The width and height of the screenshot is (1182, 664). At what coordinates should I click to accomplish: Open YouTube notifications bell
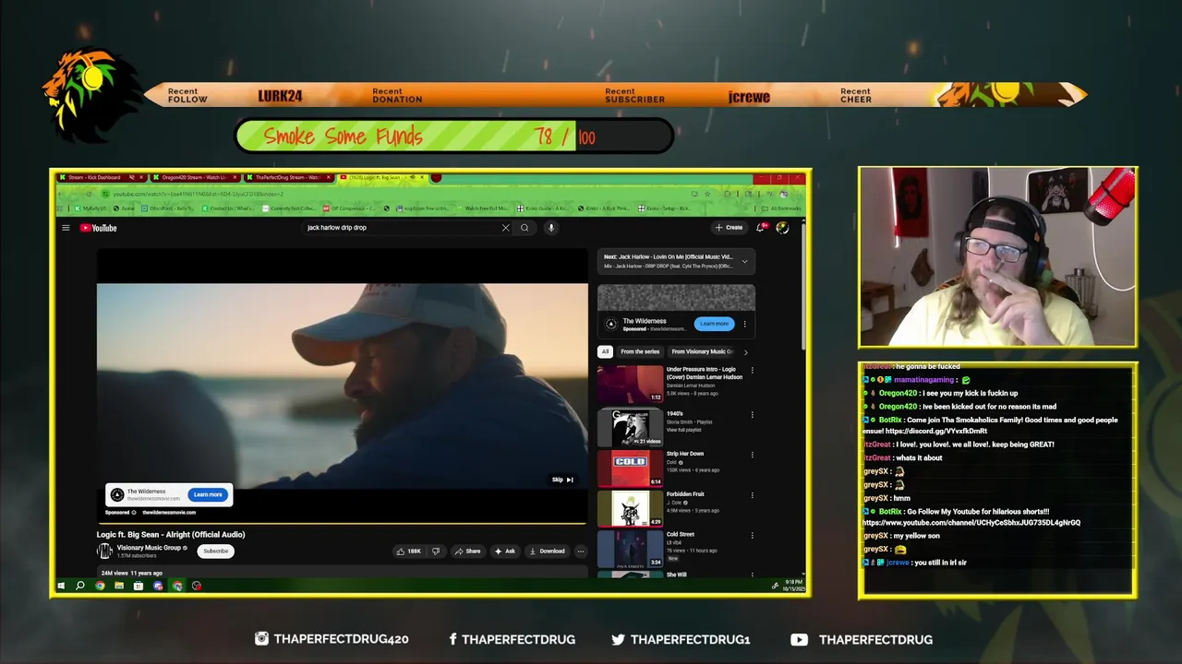761,227
